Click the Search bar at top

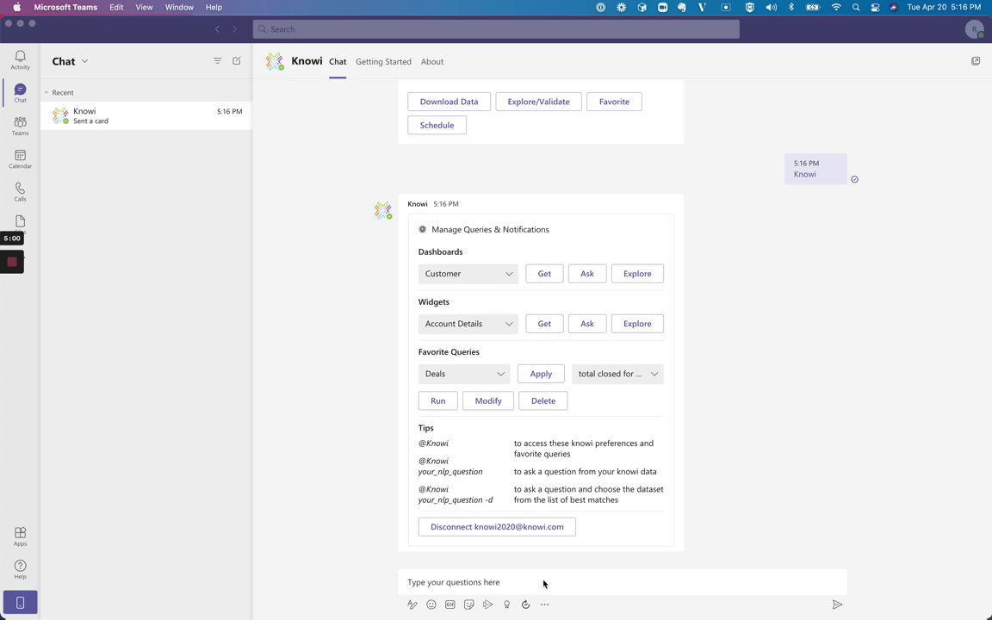click(496, 29)
